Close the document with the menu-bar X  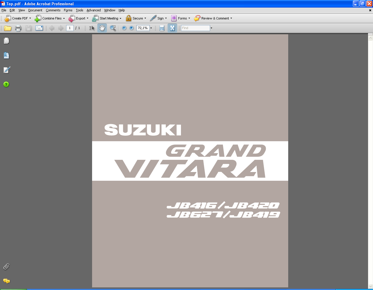coord(370,10)
